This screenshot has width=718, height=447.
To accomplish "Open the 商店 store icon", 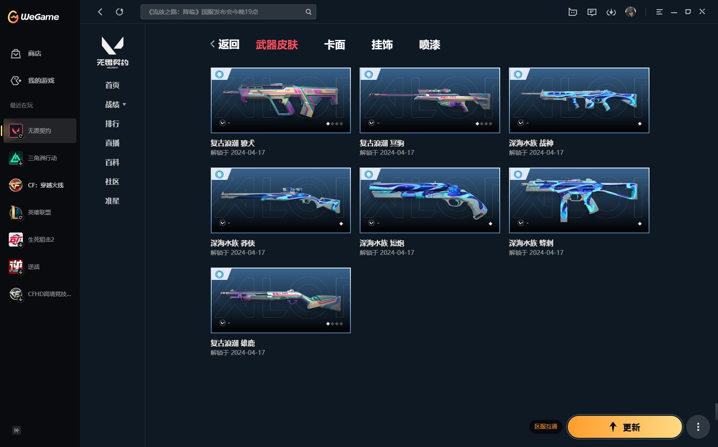I will (x=16, y=54).
